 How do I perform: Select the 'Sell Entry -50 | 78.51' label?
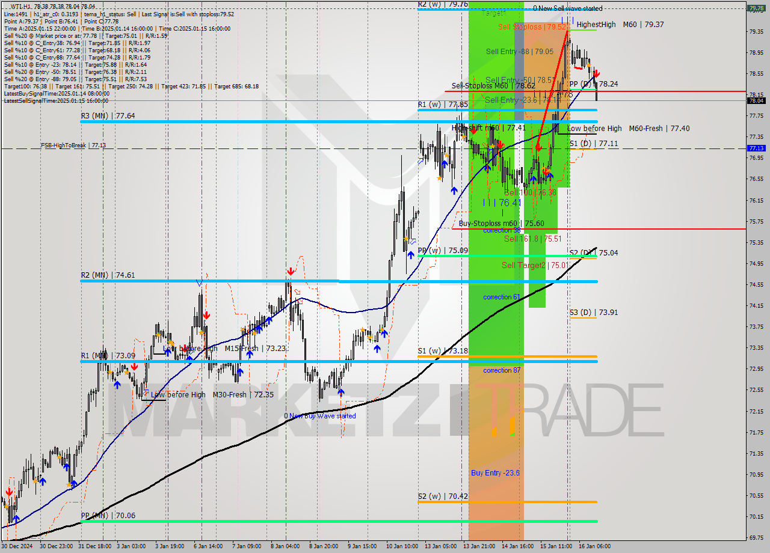(520, 80)
